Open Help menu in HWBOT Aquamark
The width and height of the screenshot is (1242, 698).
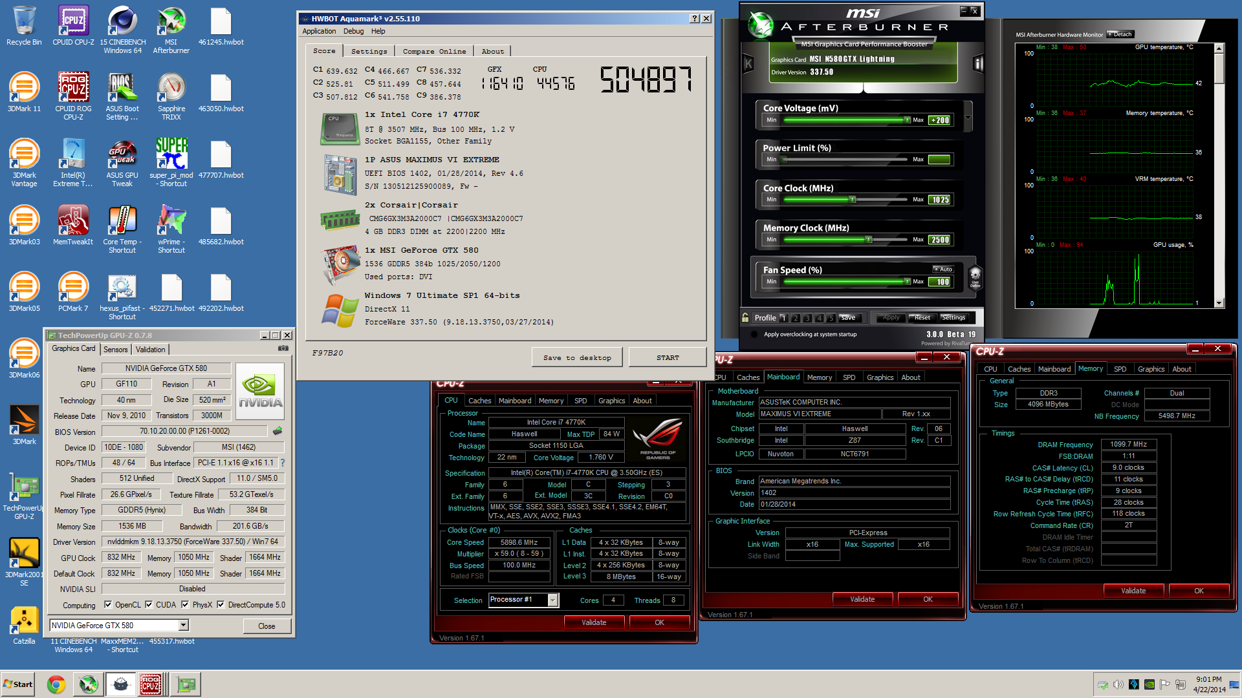378,31
